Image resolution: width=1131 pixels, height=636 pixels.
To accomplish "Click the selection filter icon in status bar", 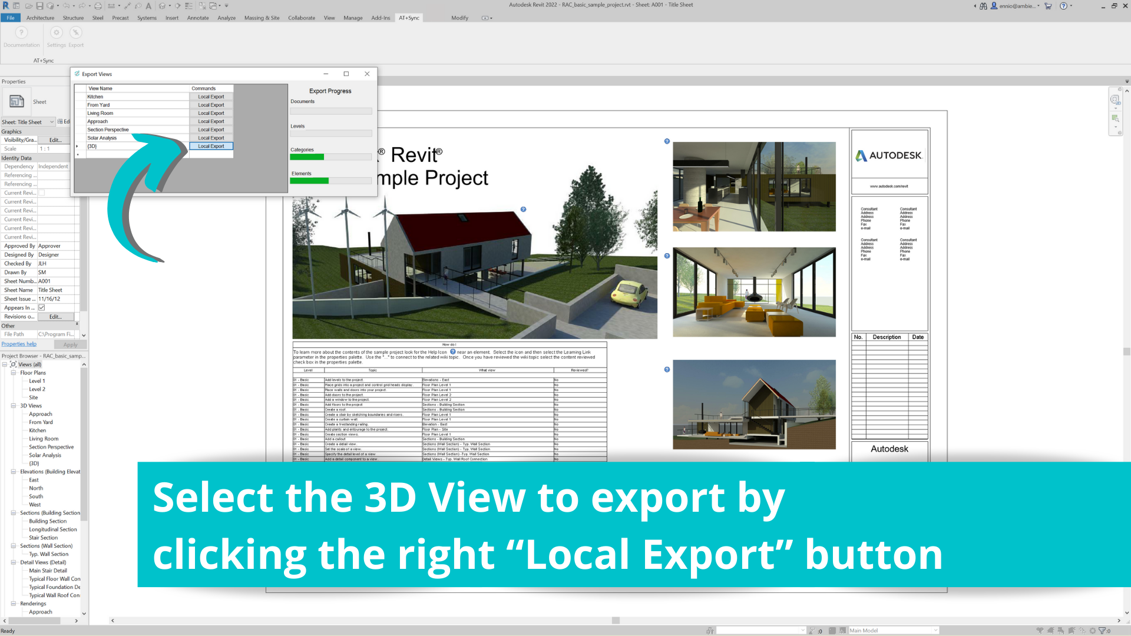I will (x=1102, y=630).
